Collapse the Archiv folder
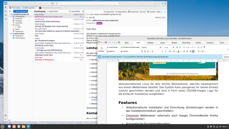 tap(12, 25)
